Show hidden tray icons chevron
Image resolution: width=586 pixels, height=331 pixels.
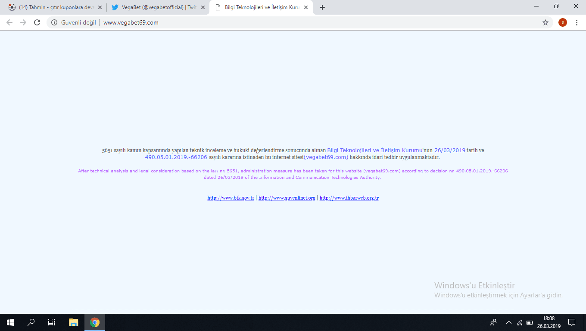tap(509, 322)
